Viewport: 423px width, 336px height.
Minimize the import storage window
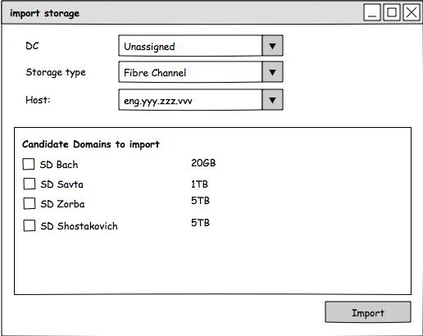372,12
